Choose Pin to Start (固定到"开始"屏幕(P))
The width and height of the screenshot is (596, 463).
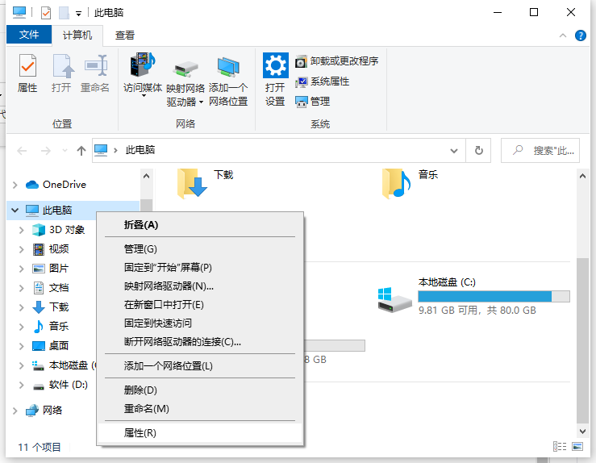click(x=200, y=267)
